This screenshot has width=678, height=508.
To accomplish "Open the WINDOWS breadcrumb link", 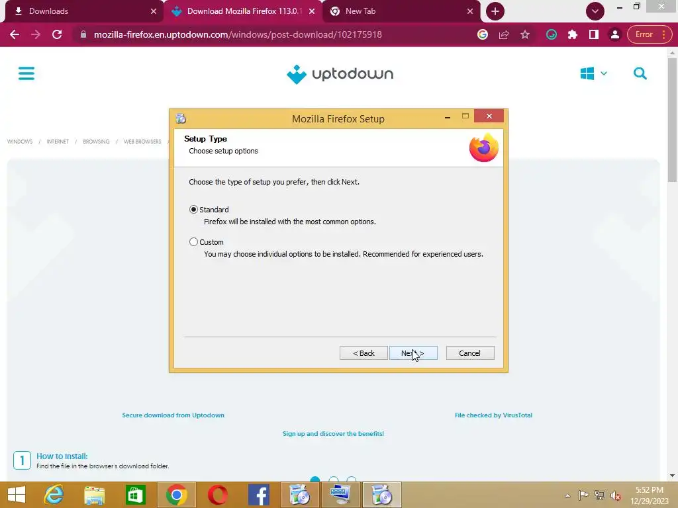I will (x=20, y=142).
